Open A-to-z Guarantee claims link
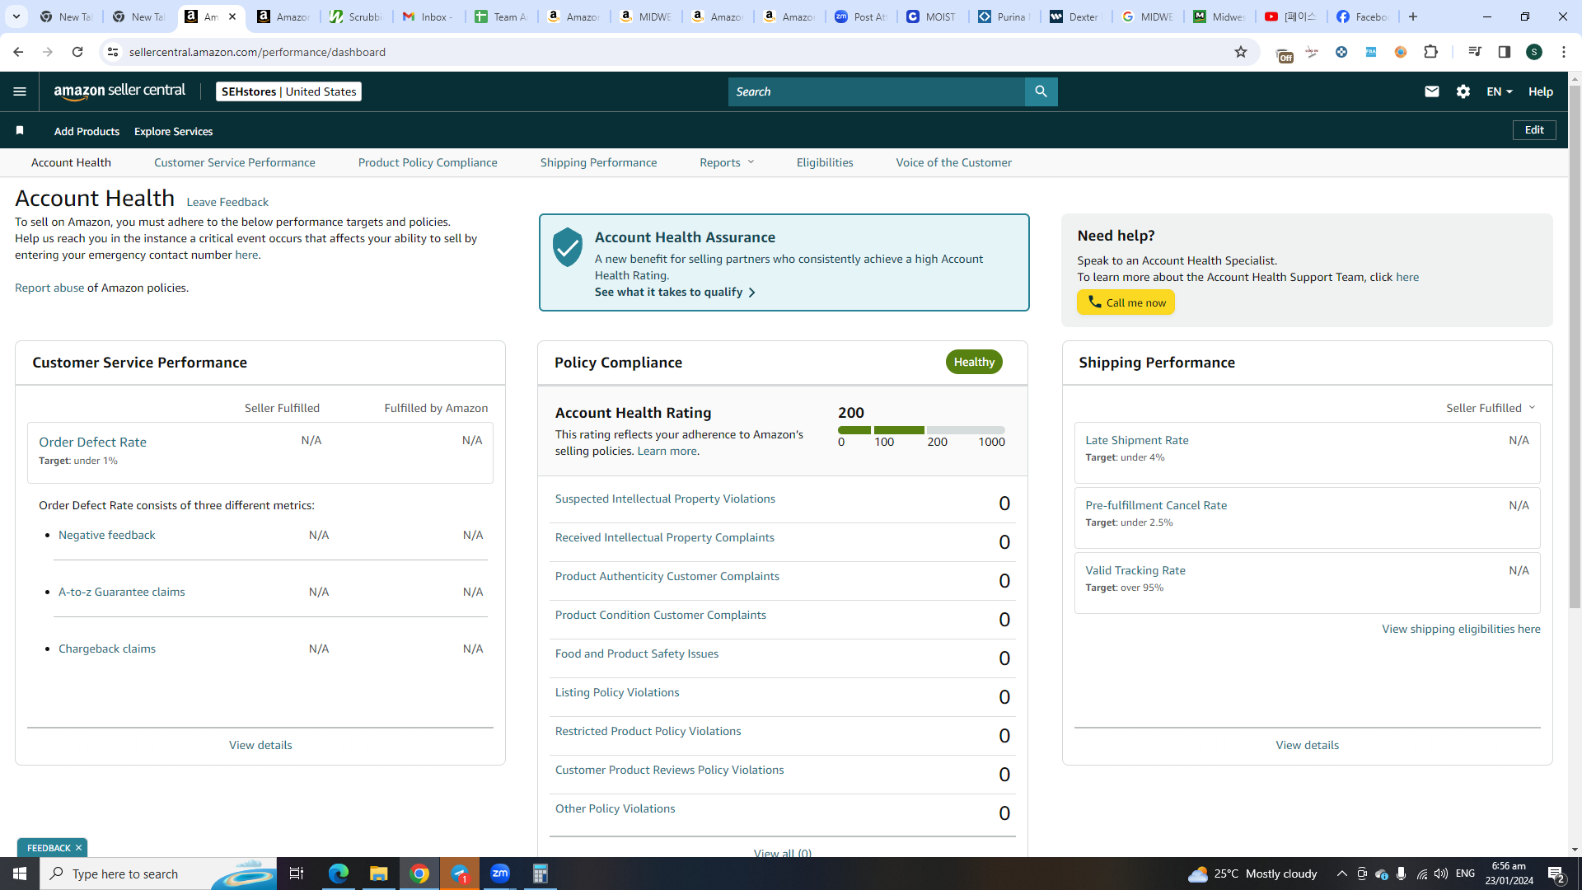This screenshot has width=1582, height=890. tap(122, 592)
